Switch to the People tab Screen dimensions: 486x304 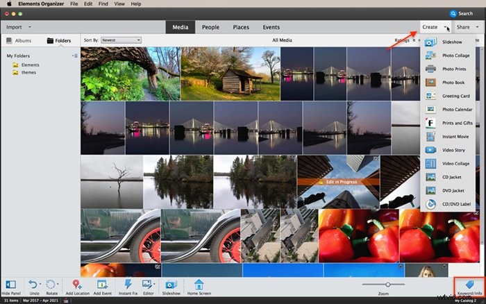(x=210, y=27)
